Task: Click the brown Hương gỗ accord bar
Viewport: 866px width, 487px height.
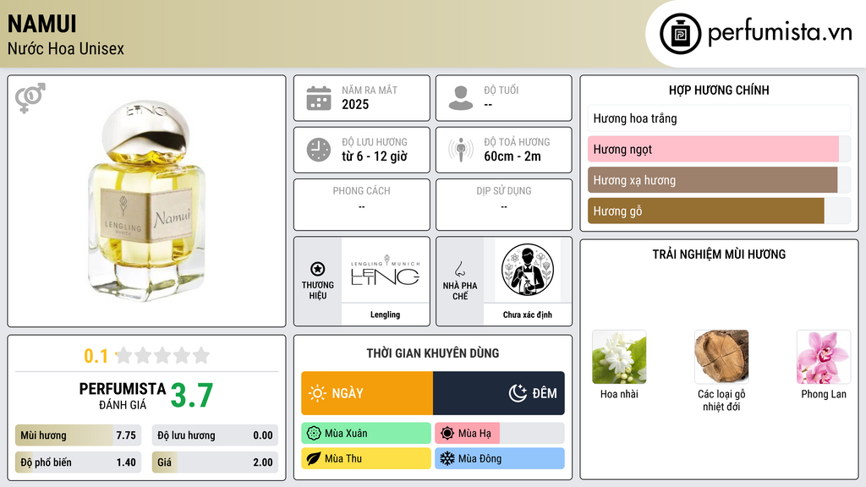Action: (x=719, y=211)
